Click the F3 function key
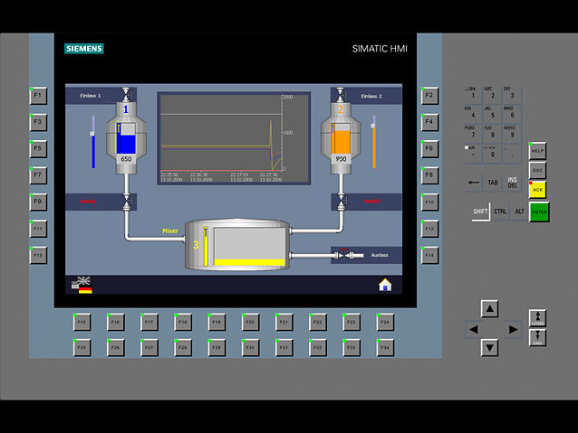This screenshot has width=578, height=433. pyautogui.click(x=38, y=122)
